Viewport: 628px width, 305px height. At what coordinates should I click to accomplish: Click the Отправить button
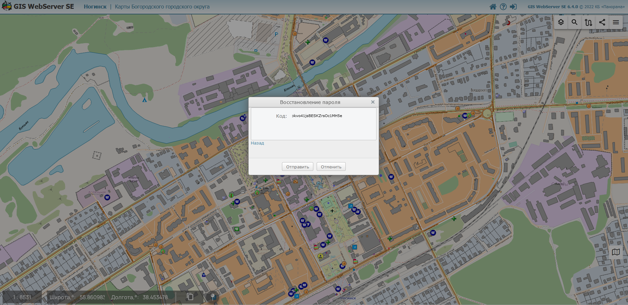[x=297, y=167]
